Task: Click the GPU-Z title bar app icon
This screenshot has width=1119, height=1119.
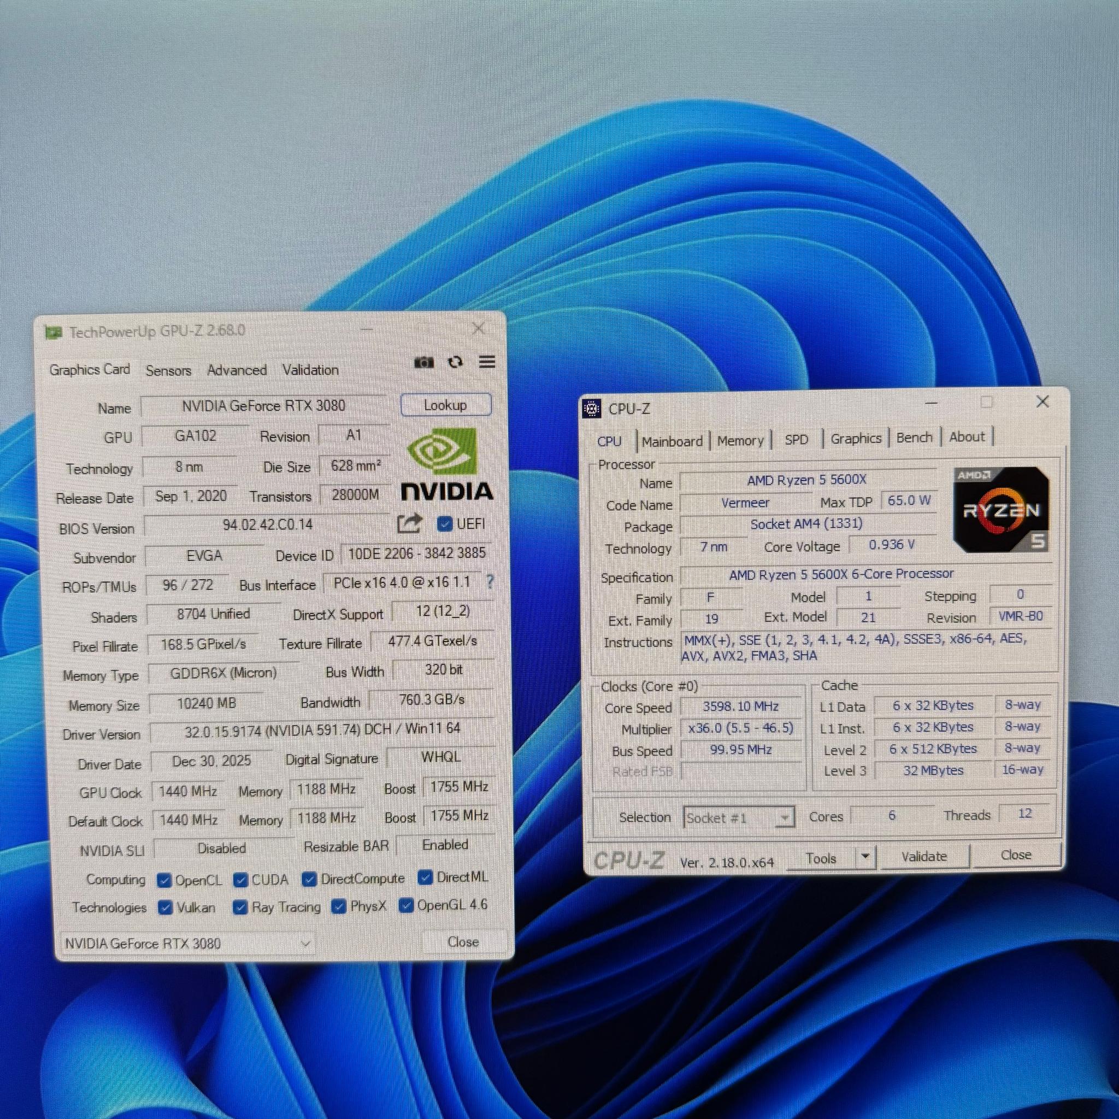Action: [x=54, y=332]
